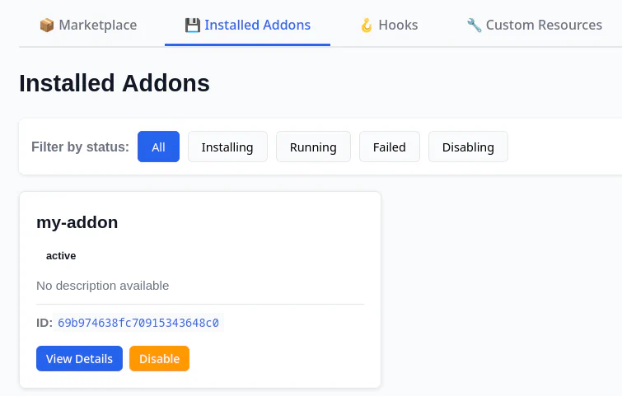Open the Hooks tab

[x=398, y=25]
